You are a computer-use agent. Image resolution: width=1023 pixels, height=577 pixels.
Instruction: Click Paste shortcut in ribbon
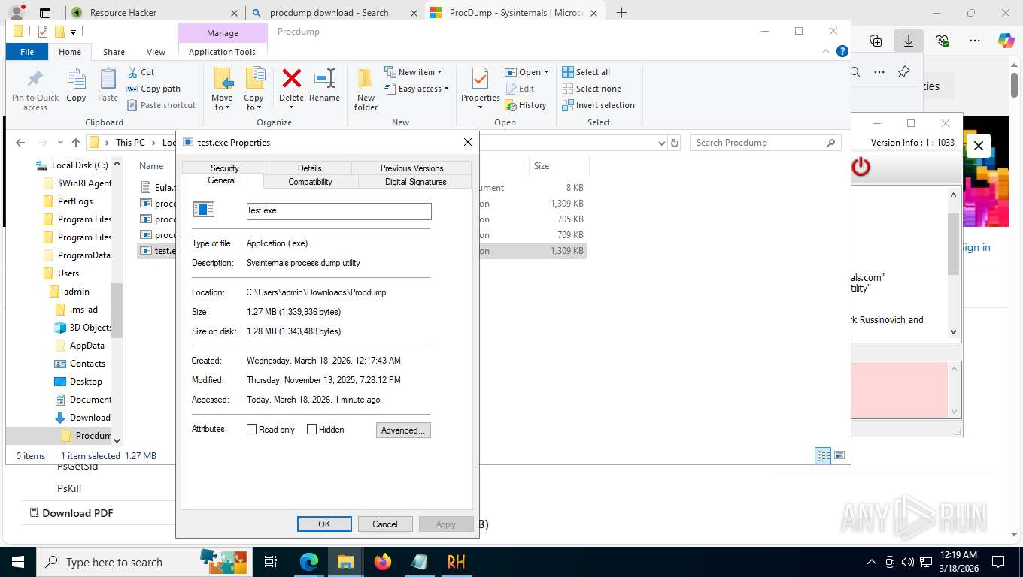(162, 105)
